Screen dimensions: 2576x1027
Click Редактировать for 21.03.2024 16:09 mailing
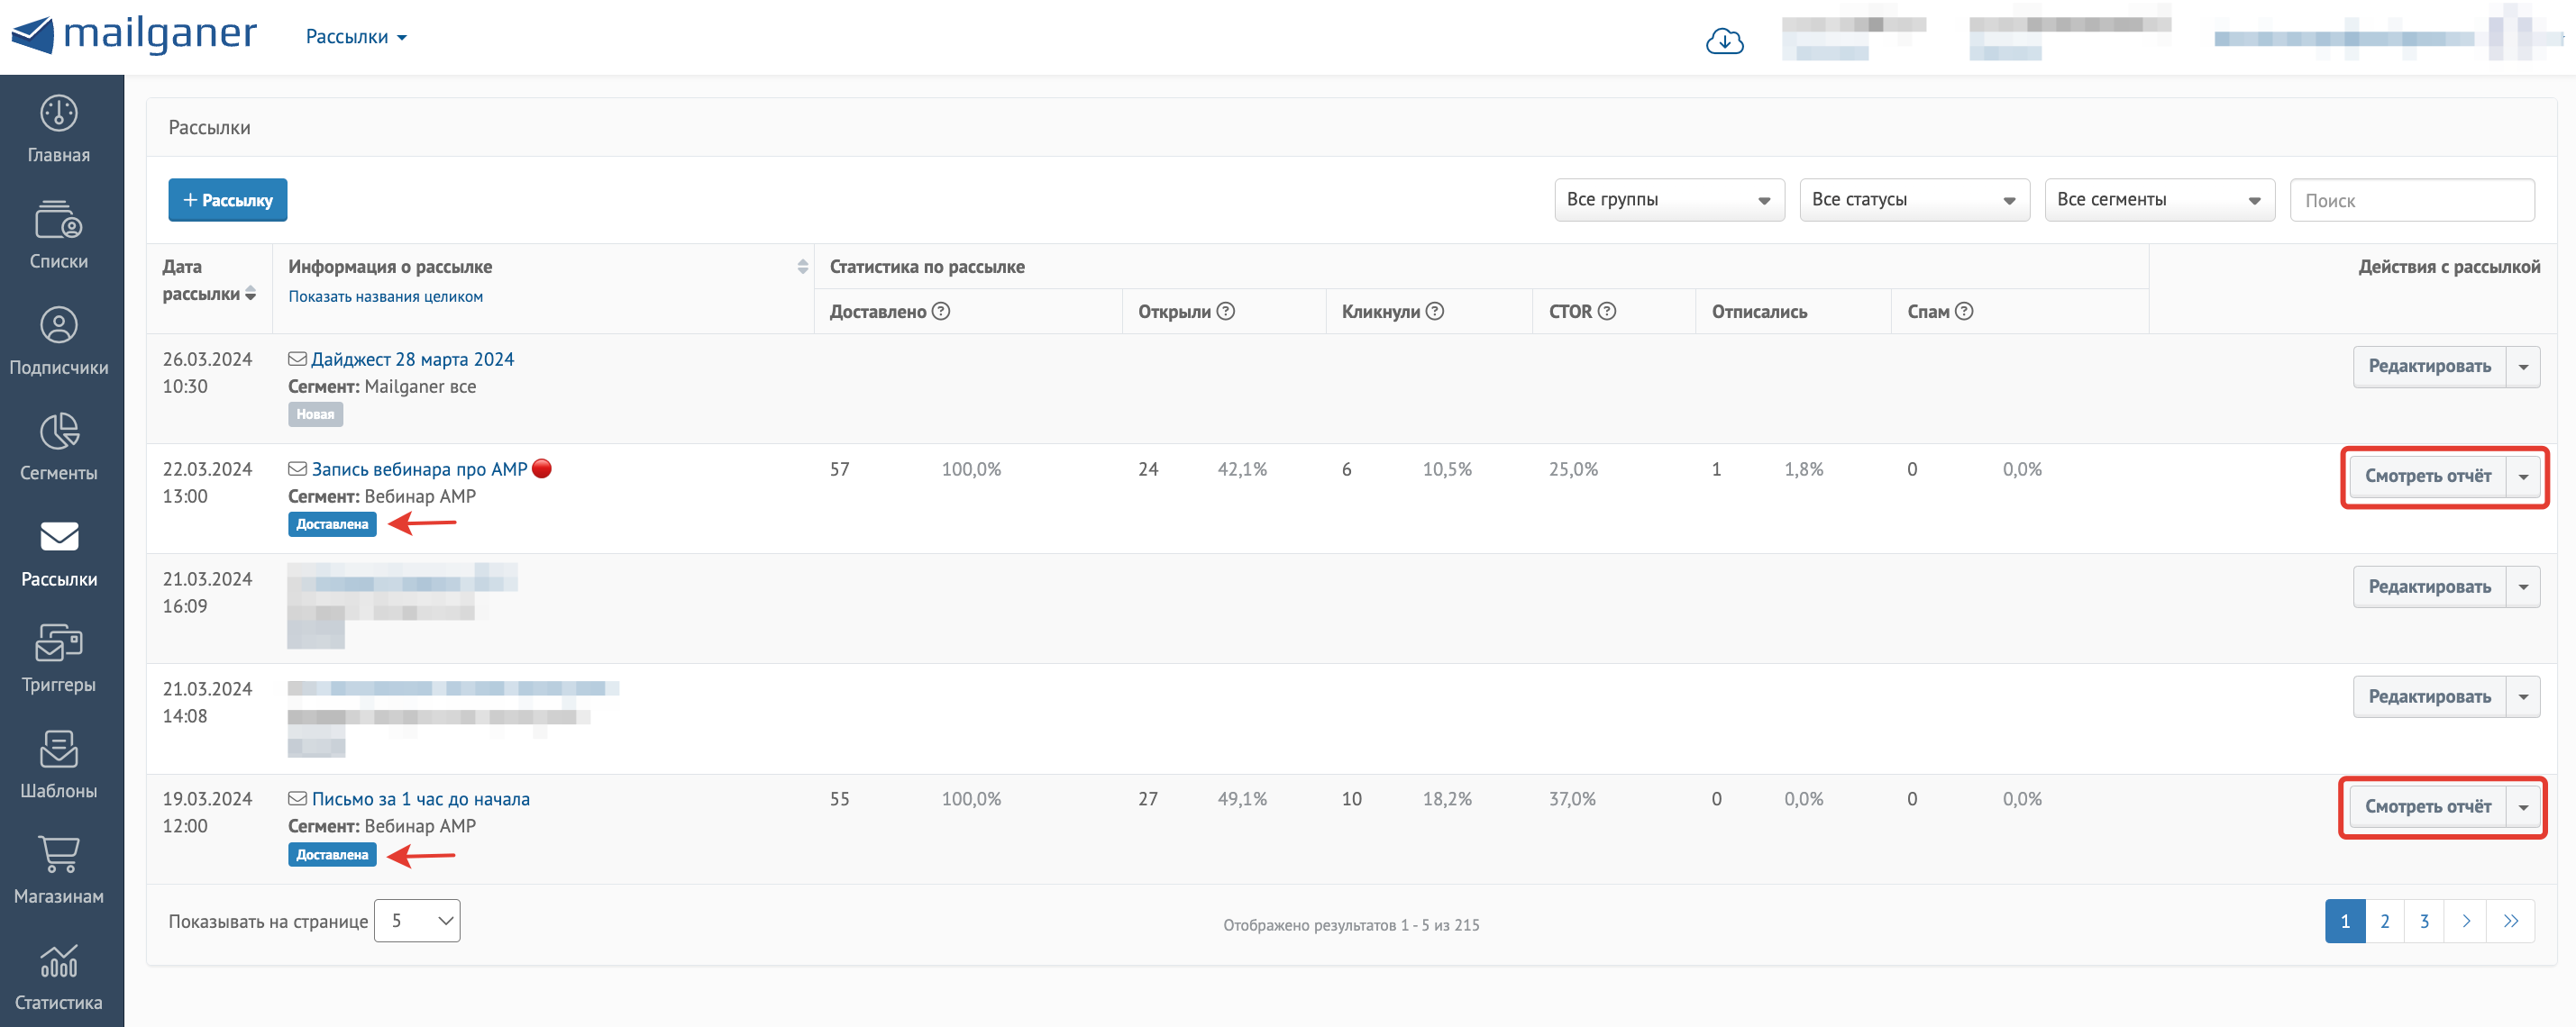click(2429, 586)
